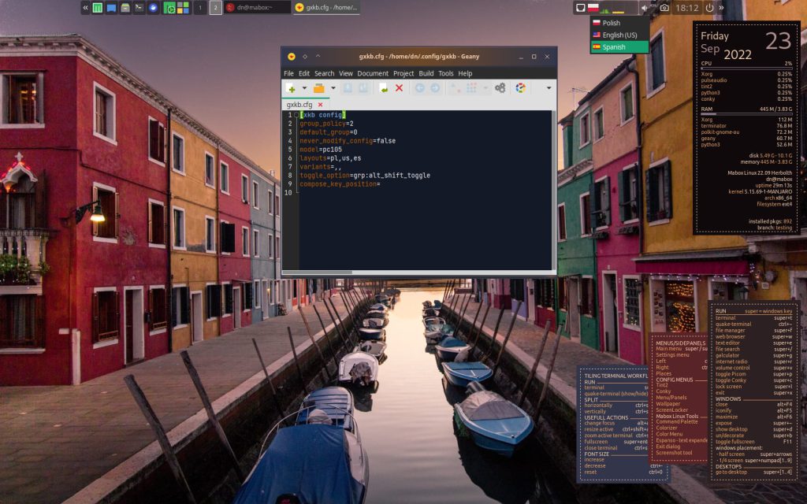This screenshot has width=807, height=504.
Task: Launch the terminal from the top panel
Action: tap(138, 9)
